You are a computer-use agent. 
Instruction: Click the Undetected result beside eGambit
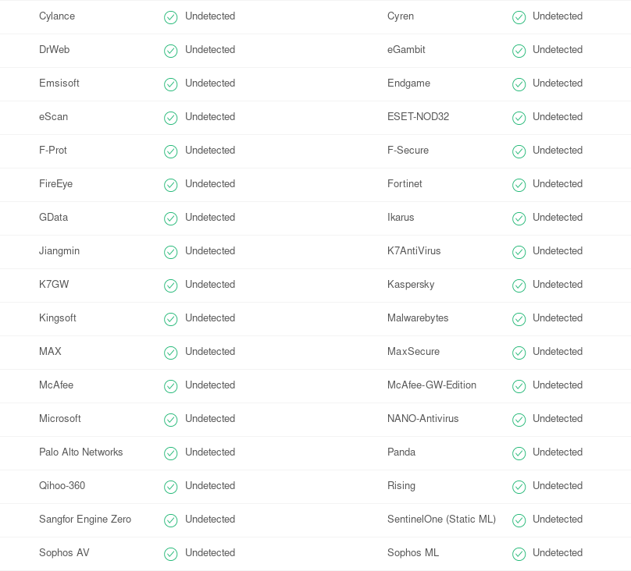click(558, 49)
